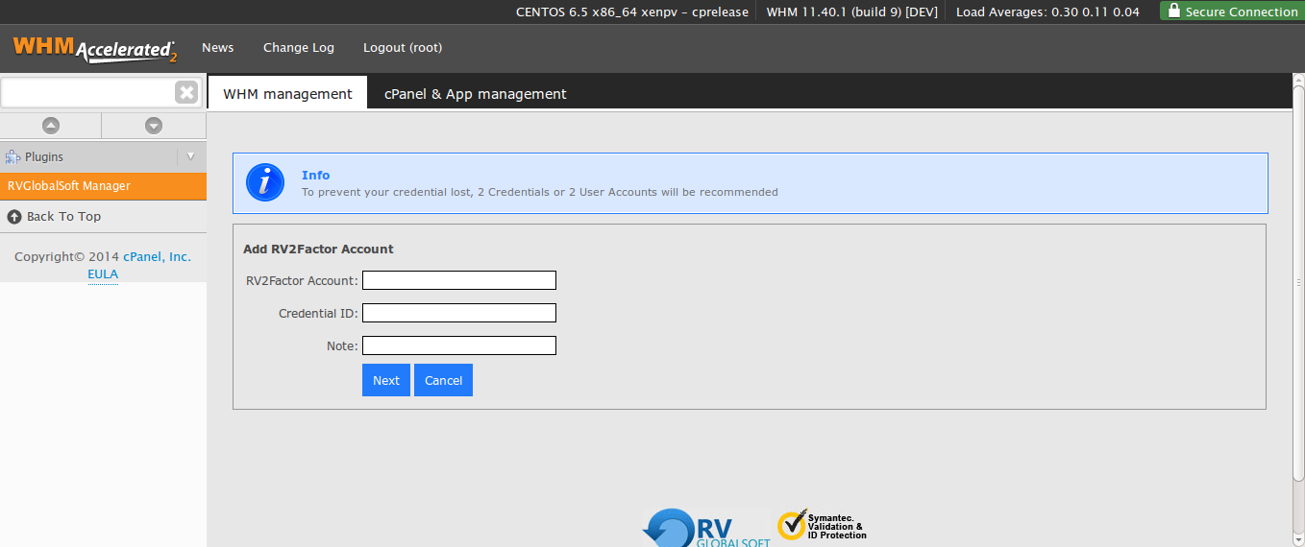The height and width of the screenshot is (547, 1305).
Task: Switch to the cPanel & App management tab
Action: tap(476, 93)
